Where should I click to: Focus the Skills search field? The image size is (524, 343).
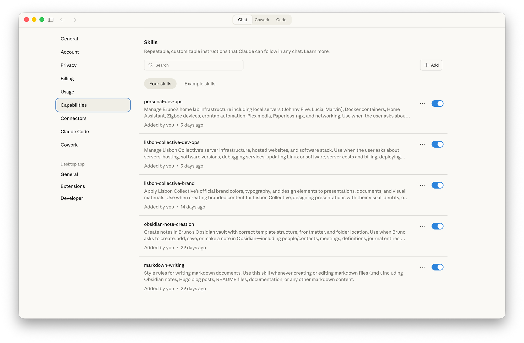[196, 65]
